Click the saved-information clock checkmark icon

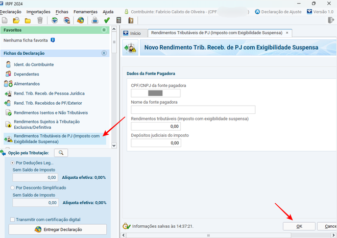[127, 226]
